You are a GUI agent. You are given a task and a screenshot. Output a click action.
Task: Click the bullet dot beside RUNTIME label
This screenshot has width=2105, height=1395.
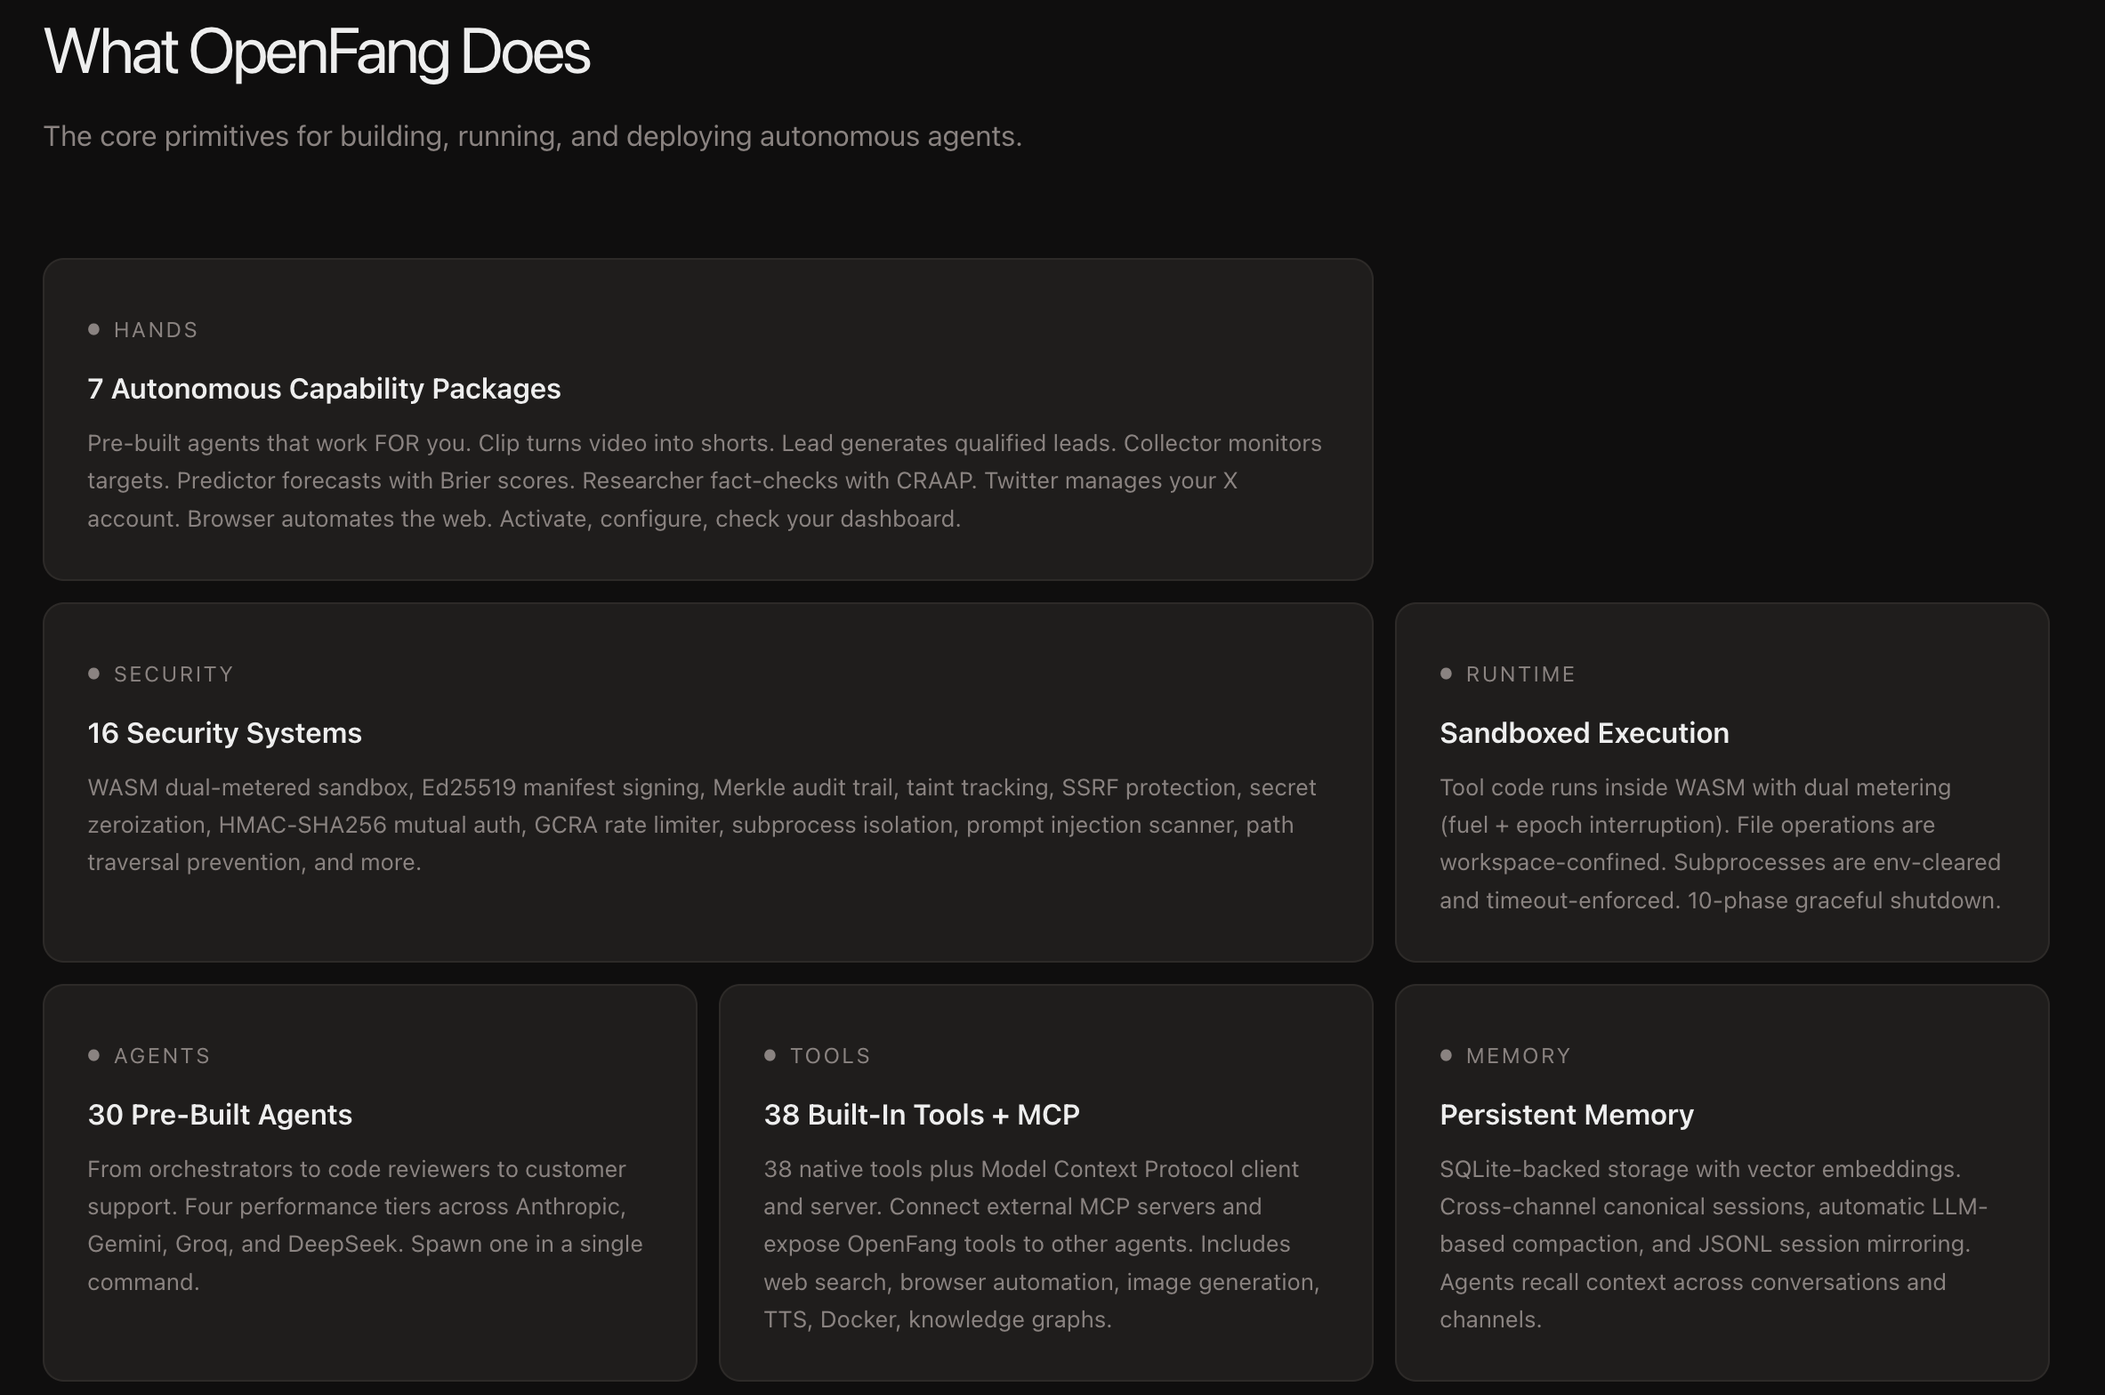(x=1446, y=673)
